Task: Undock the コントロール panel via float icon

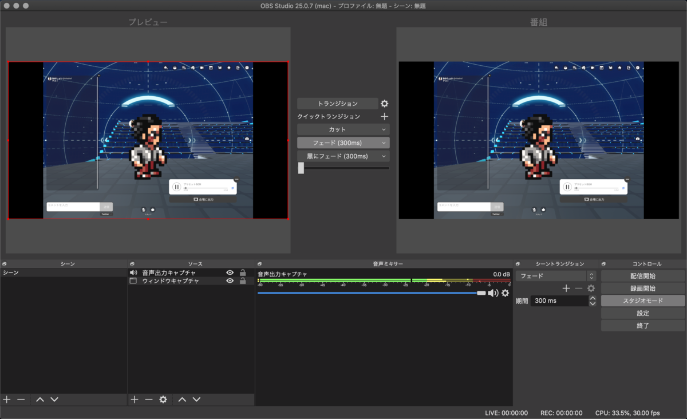Action: point(604,264)
